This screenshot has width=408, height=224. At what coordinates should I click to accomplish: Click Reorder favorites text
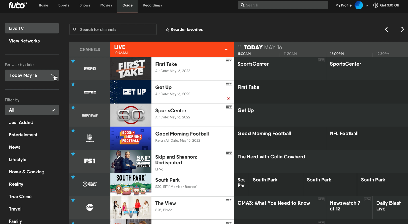187,29
